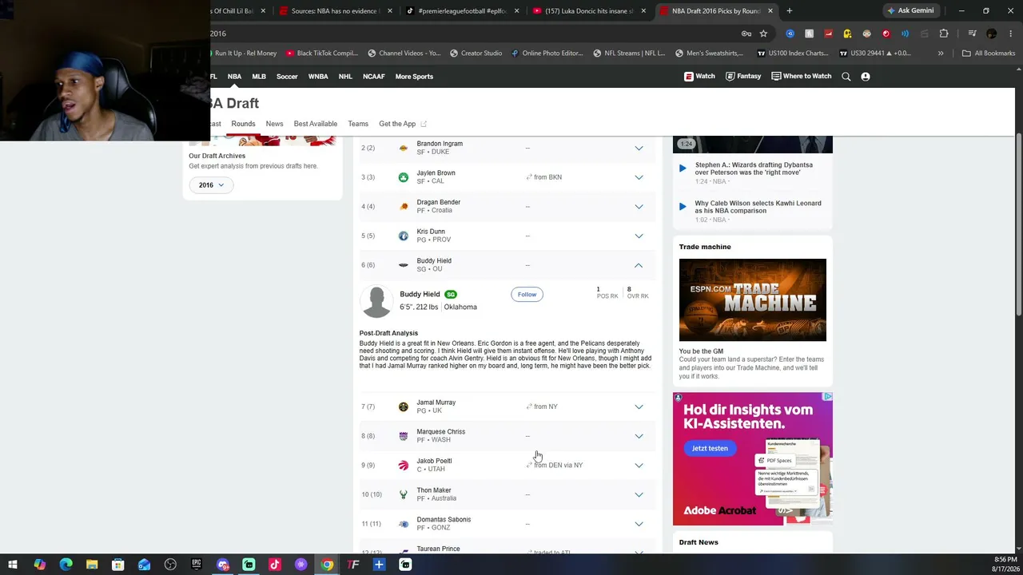Show more bookmarks chevron

coord(941,54)
